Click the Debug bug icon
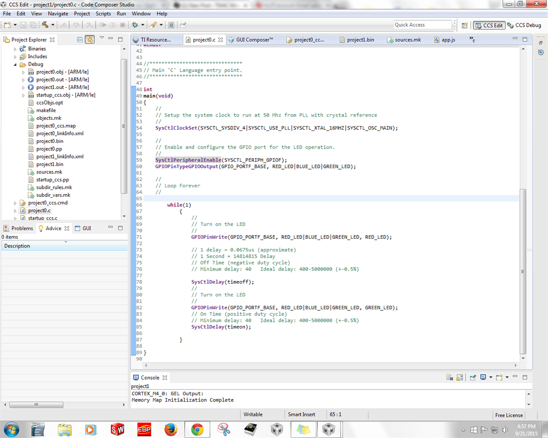This screenshot has height=438, width=548. point(135,25)
